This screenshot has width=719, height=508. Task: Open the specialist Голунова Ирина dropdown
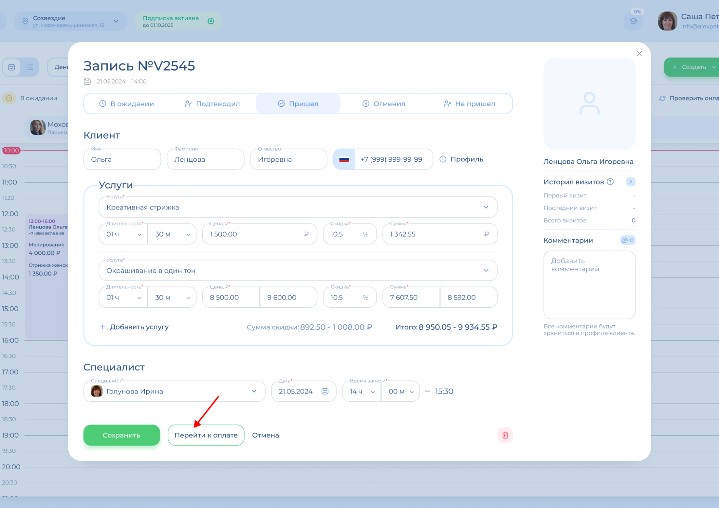tap(254, 391)
